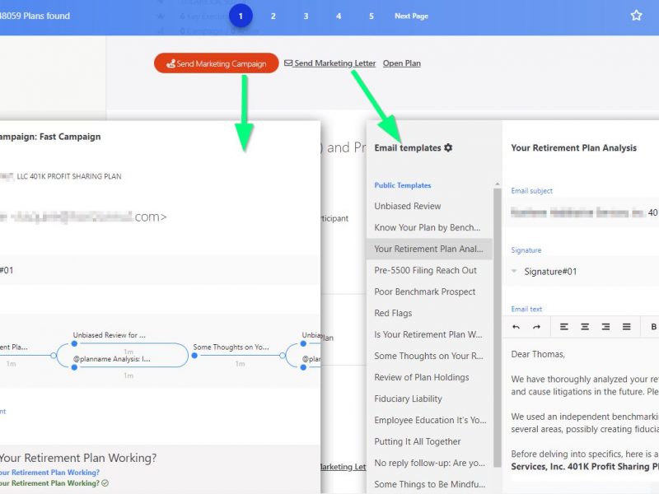
Task: Click the email templates list scrollbar
Action: [x=497, y=329]
